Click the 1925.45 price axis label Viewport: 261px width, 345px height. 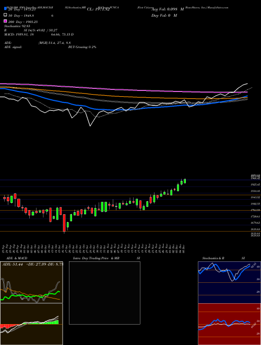tap(255, 185)
